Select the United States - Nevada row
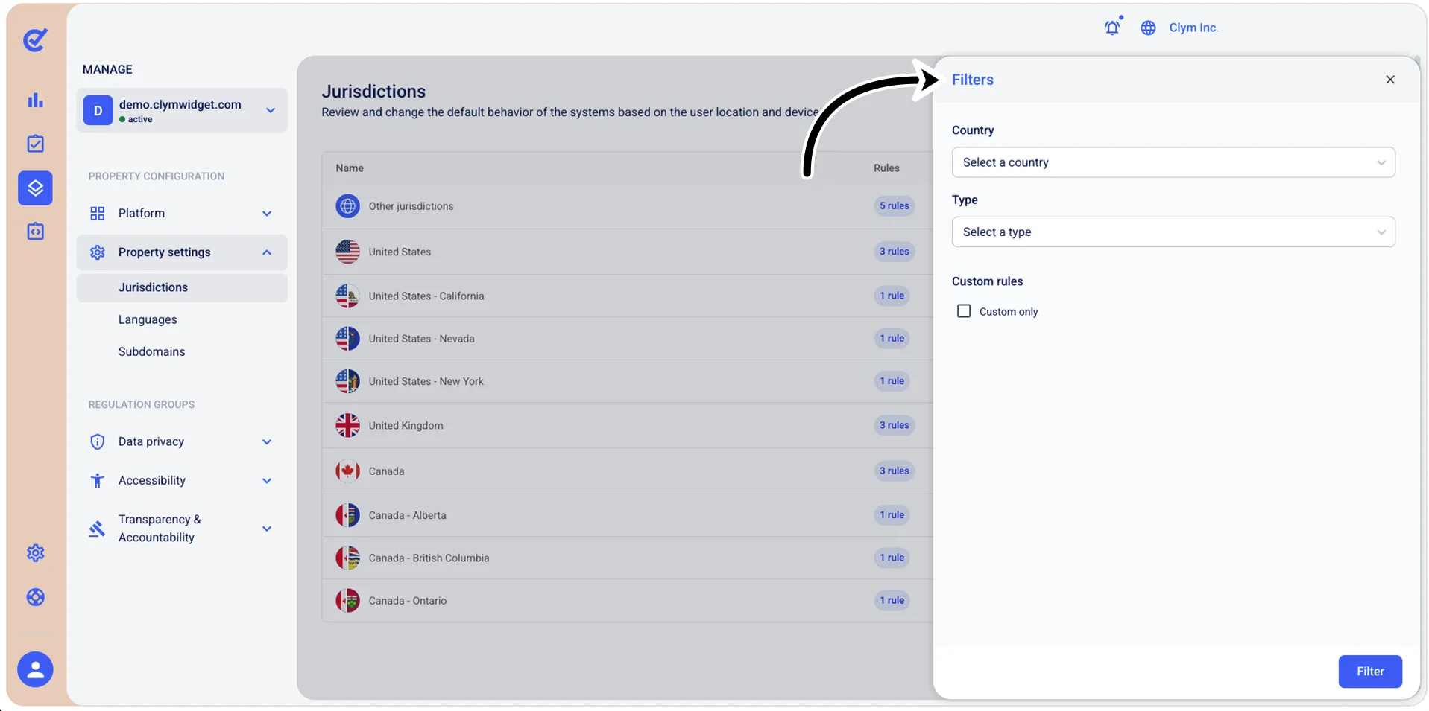 627,339
